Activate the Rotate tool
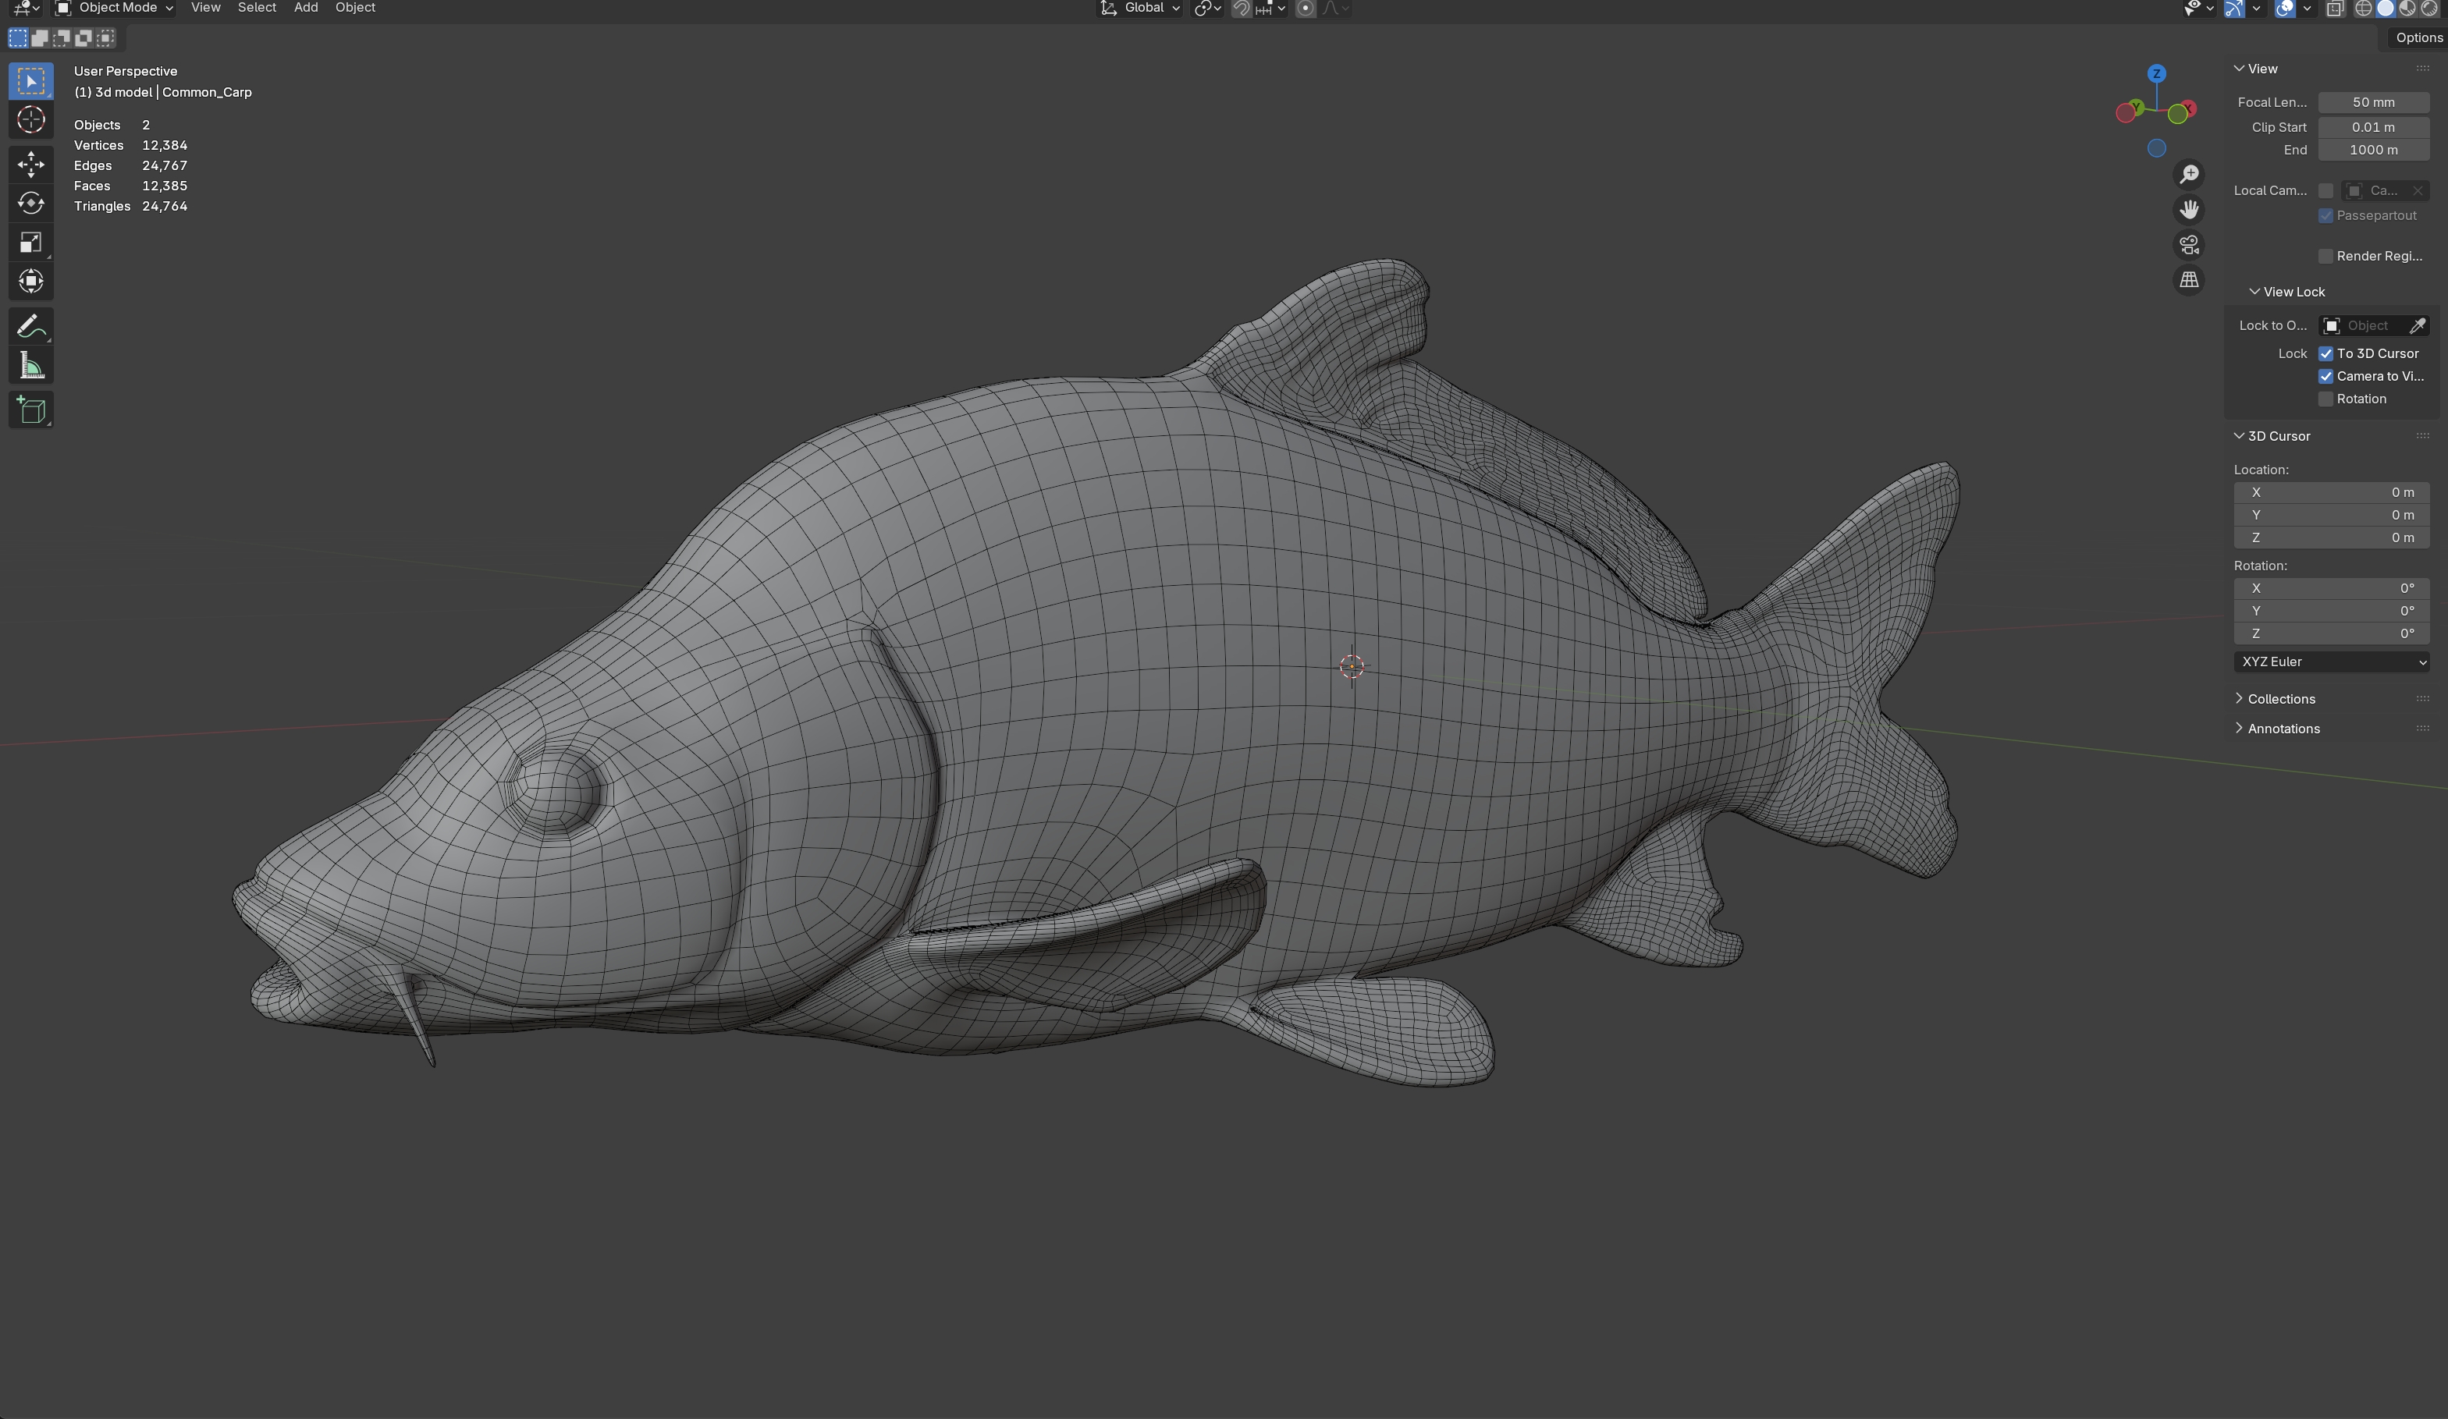Image resolution: width=2448 pixels, height=1419 pixels. 31,203
